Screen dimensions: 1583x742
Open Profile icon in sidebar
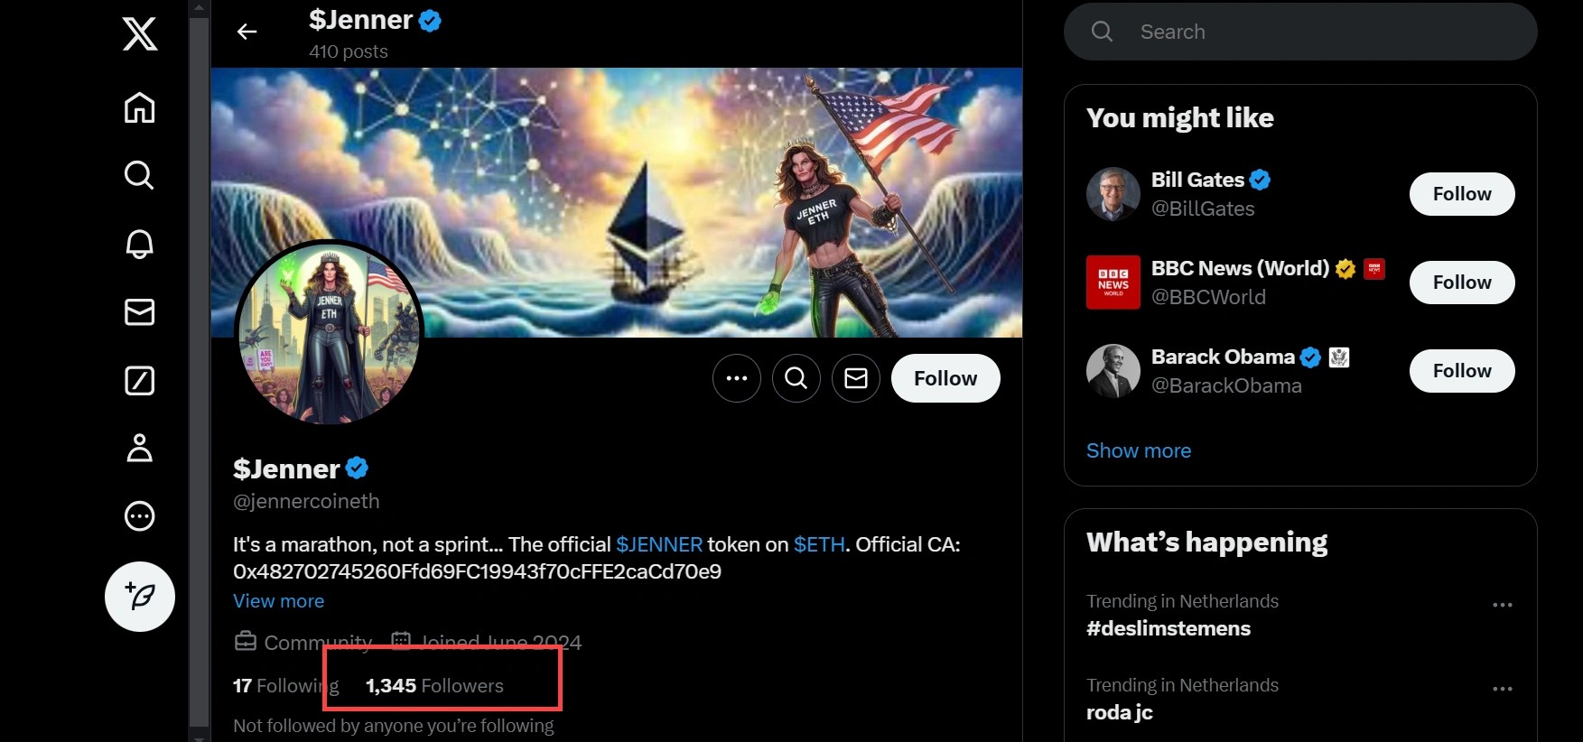140,448
